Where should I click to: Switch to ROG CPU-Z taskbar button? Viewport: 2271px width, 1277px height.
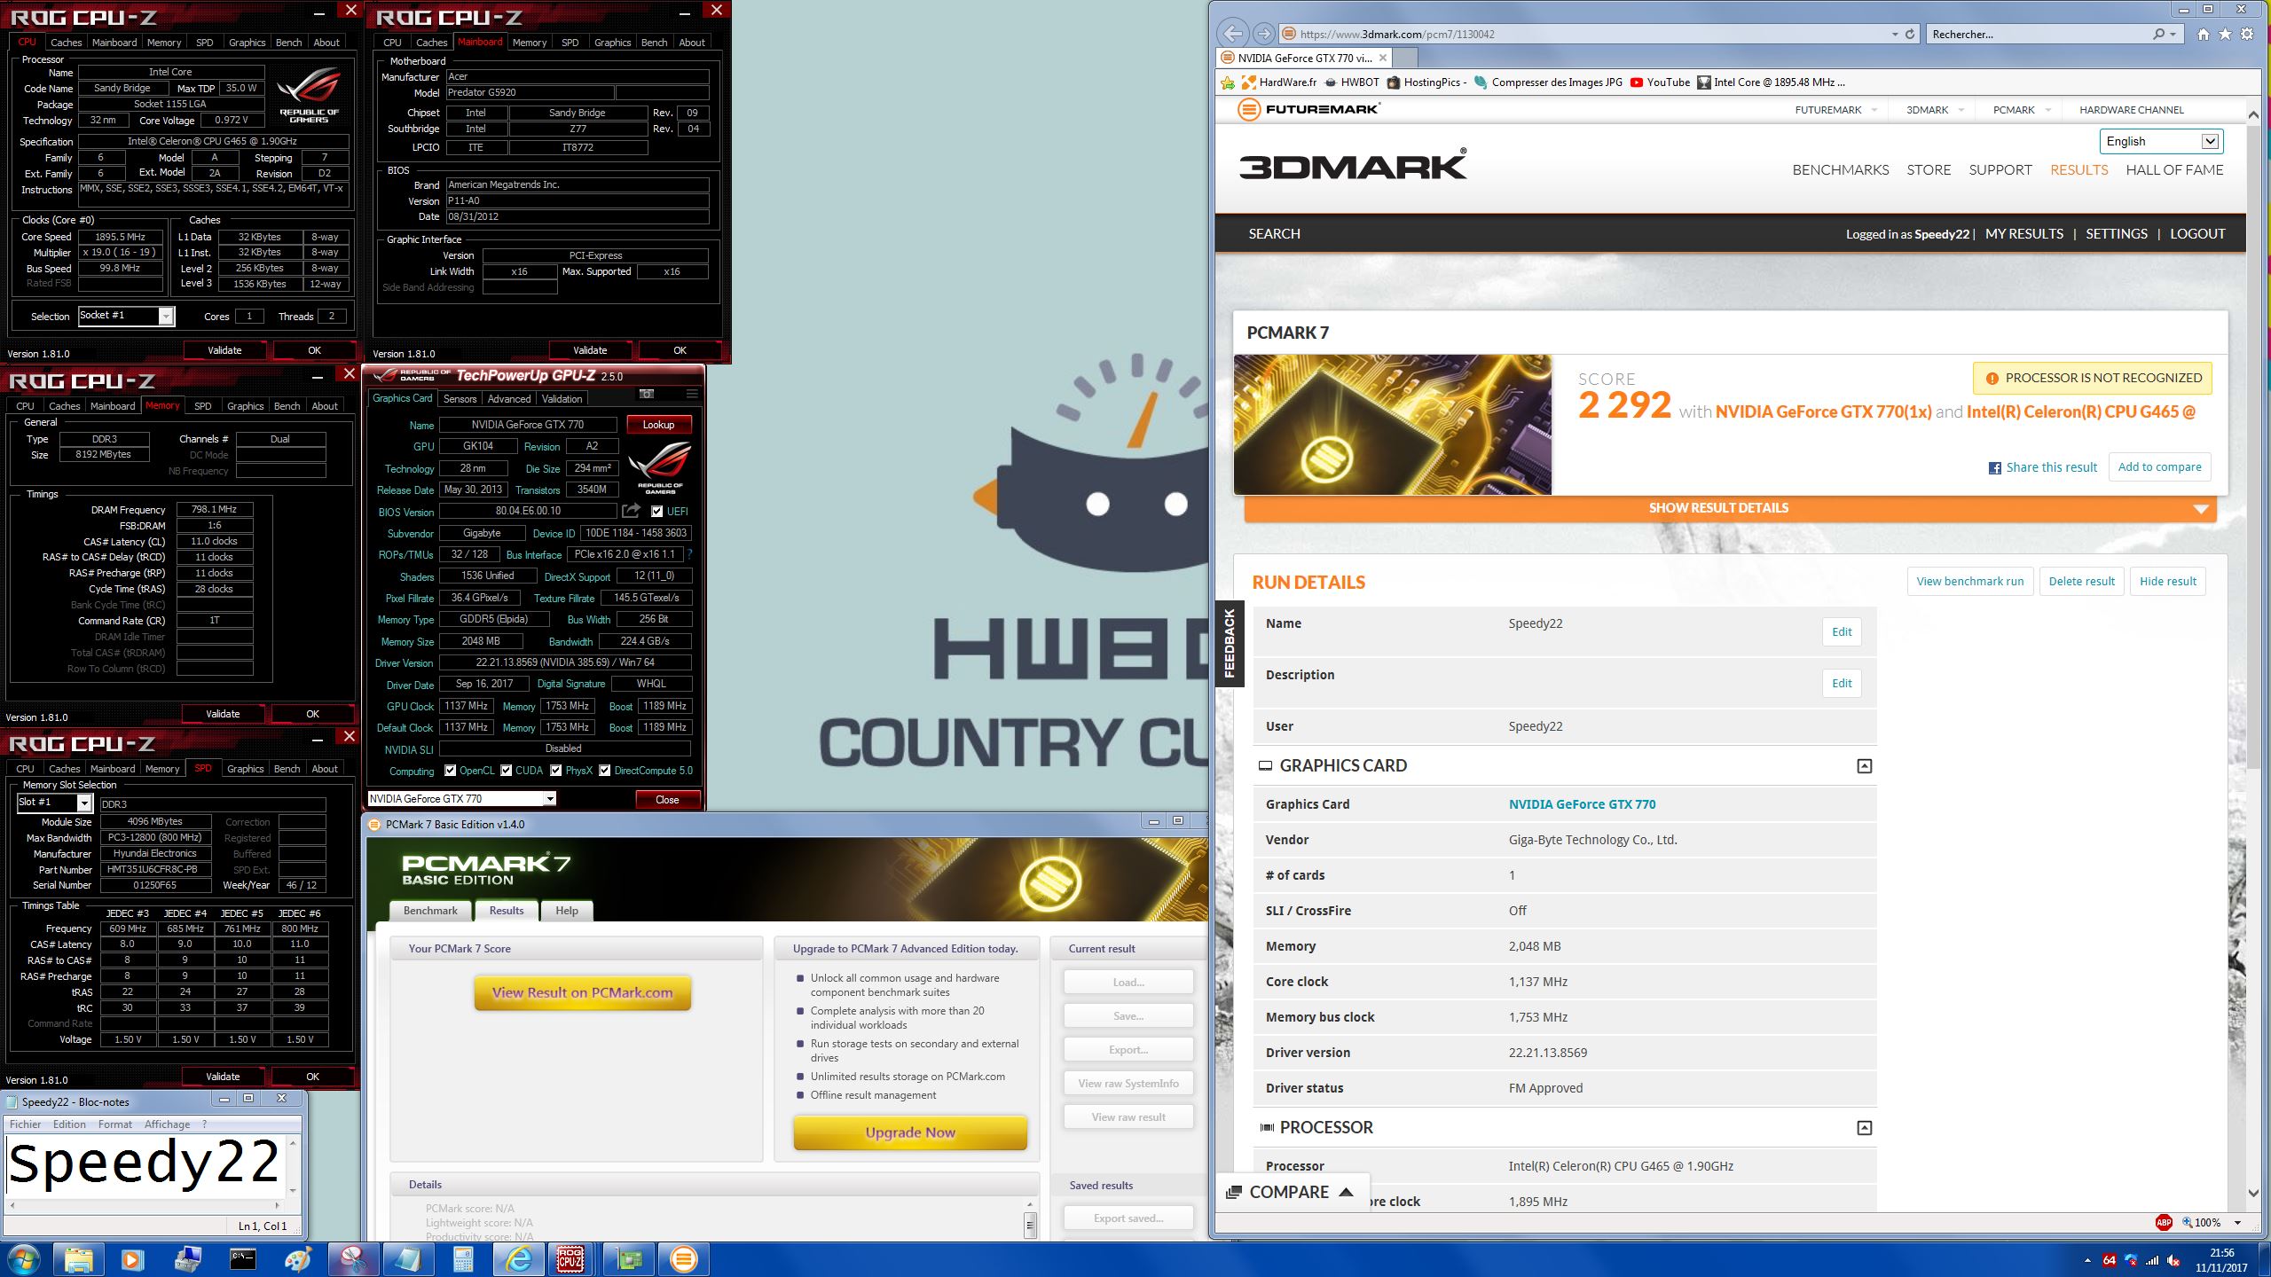tap(570, 1258)
